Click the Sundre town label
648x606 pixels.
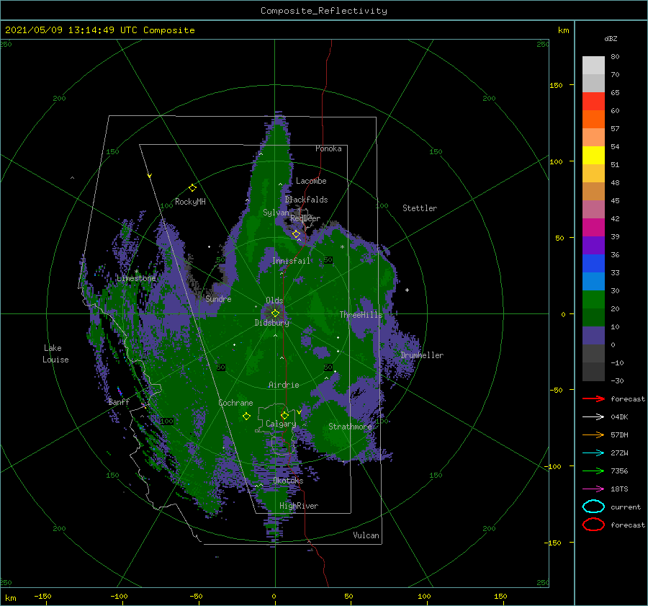click(x=218, y=298)
